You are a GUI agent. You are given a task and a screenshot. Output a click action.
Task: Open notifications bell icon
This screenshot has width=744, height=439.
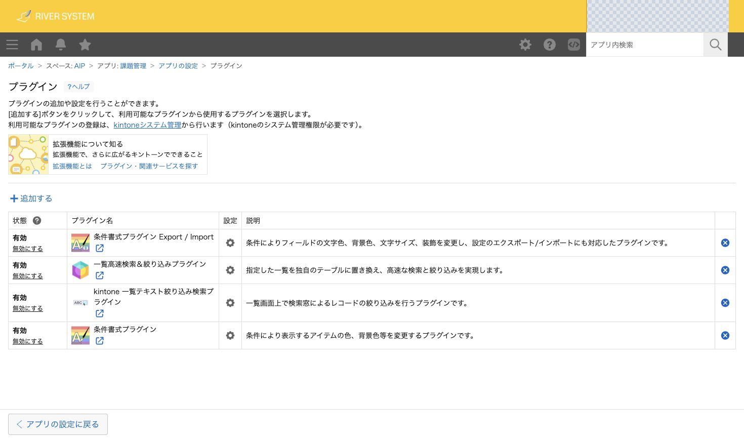[x=61, y=45]
